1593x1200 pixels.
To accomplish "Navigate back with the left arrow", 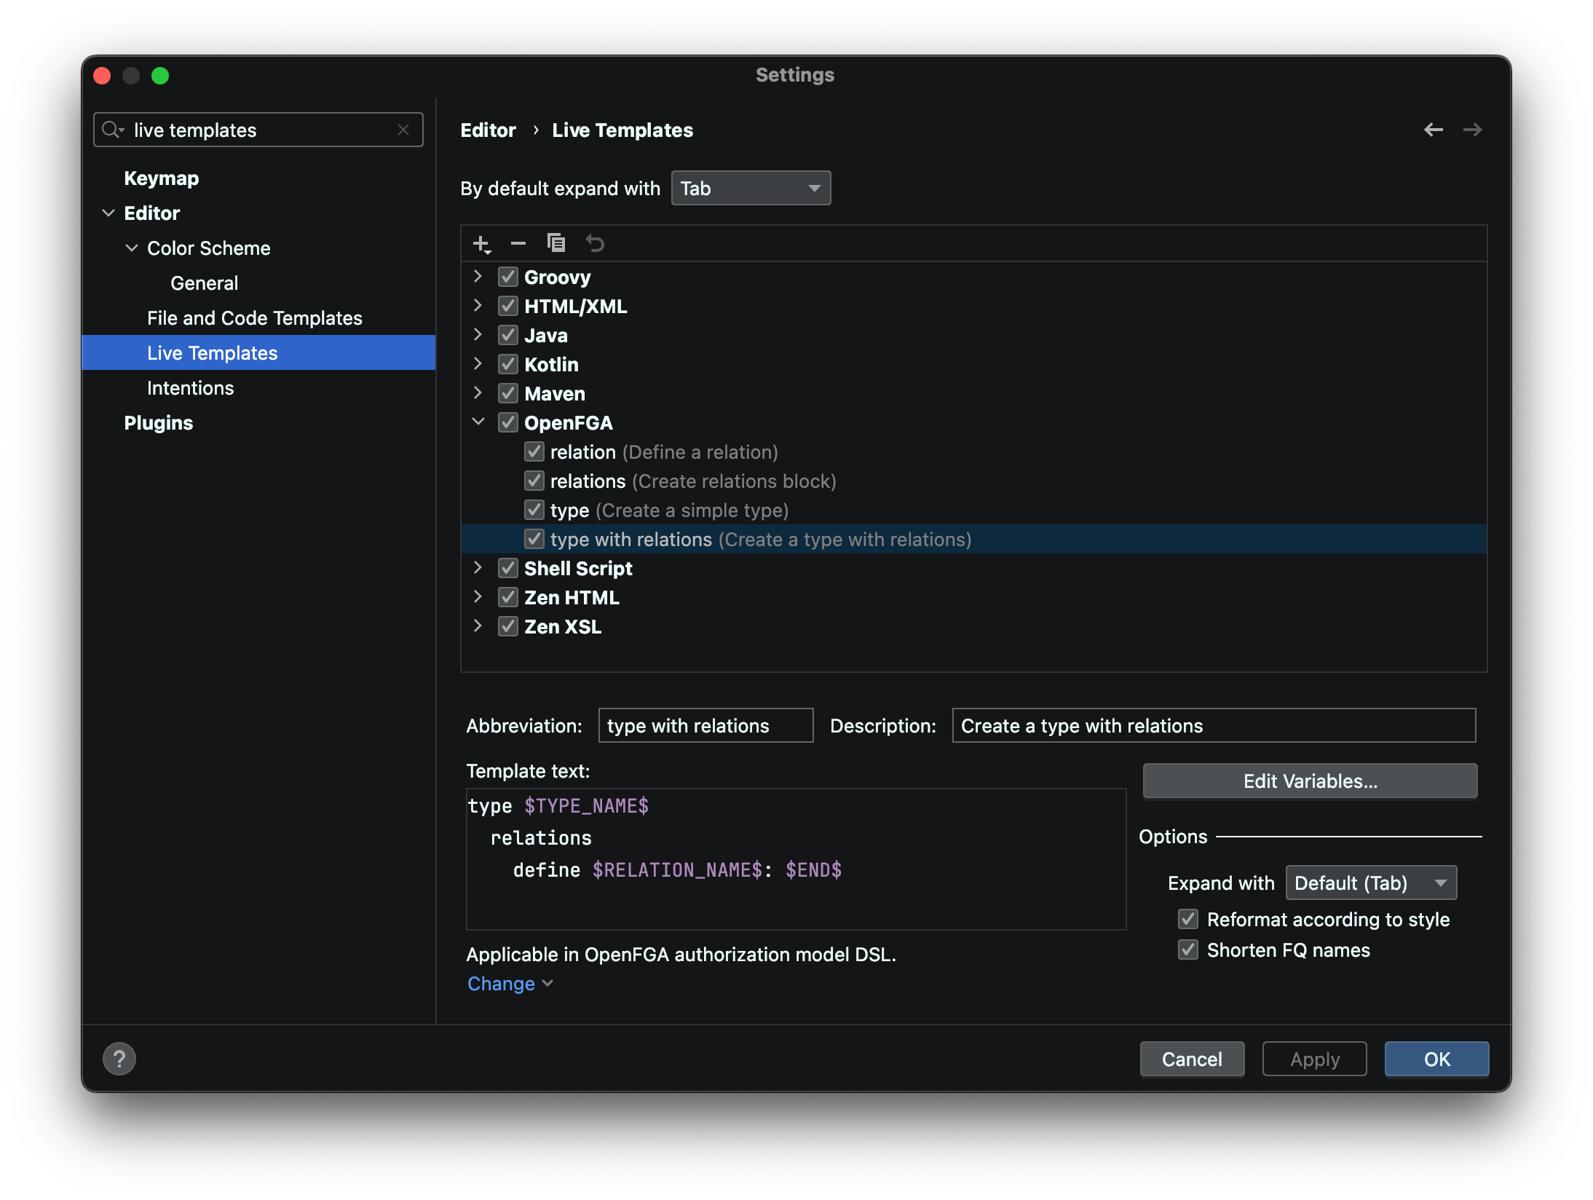I will pyautogui.click(x=1433, y=130).
